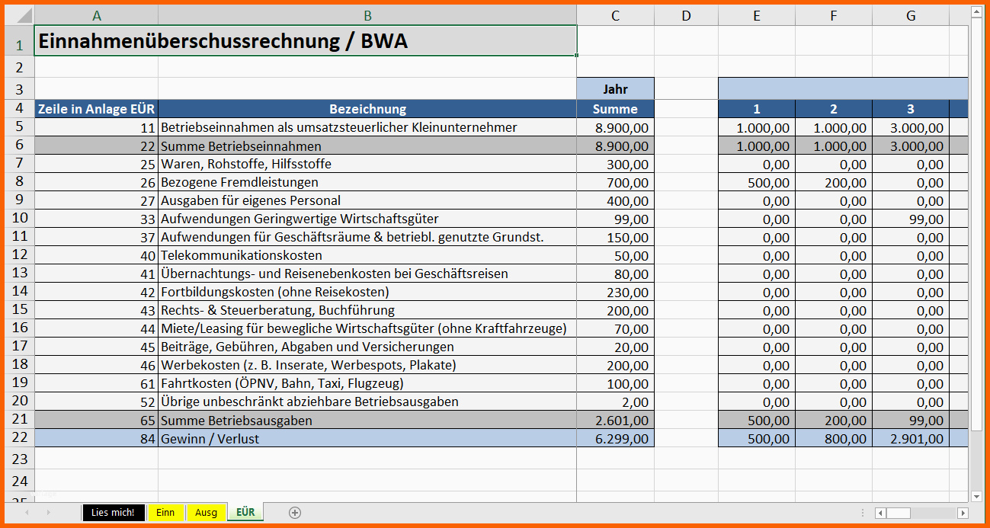
Task: Click the horizontal scrollbar left arrow
Action: pyautogui.click(x=880, y=513)
